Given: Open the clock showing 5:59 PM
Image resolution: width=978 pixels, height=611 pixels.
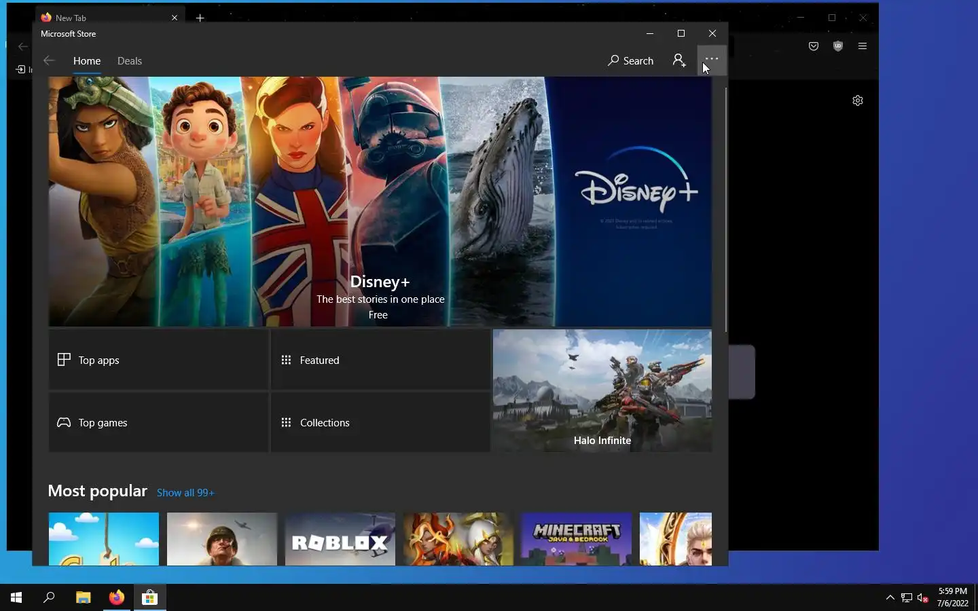Looking at the screenshot, I should tap(952, 597).
